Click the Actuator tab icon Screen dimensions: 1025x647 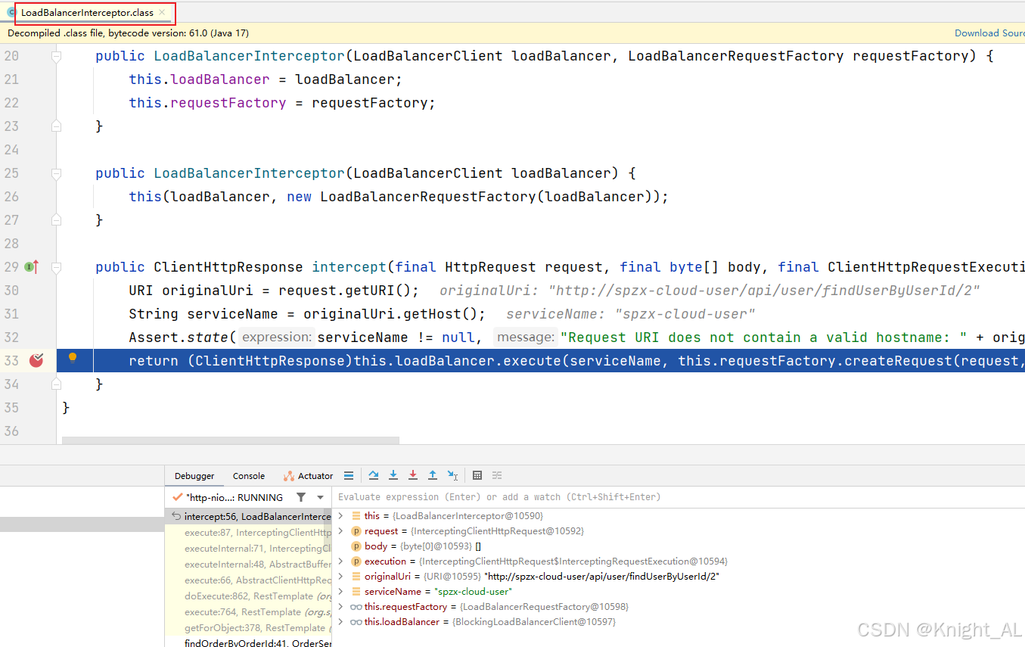click(288, 476)
